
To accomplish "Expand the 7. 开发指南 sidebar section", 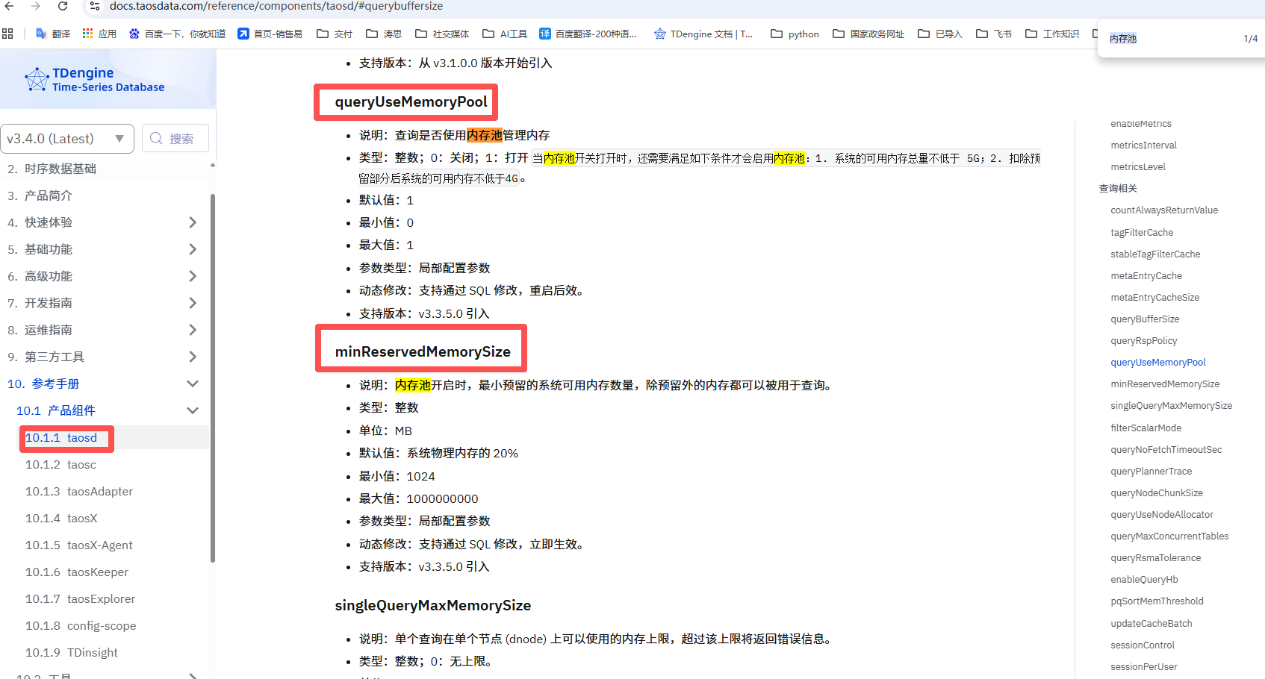I will tap(193, 303).
